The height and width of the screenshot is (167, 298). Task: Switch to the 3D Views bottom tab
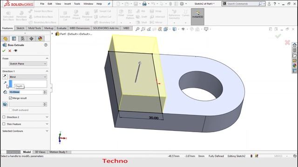click(x=40, y=152)
